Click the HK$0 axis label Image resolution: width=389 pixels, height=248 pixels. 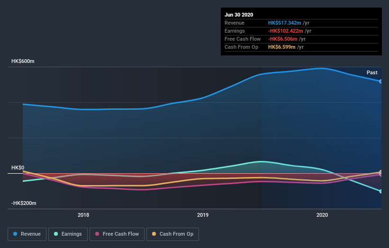click(18, 168)
